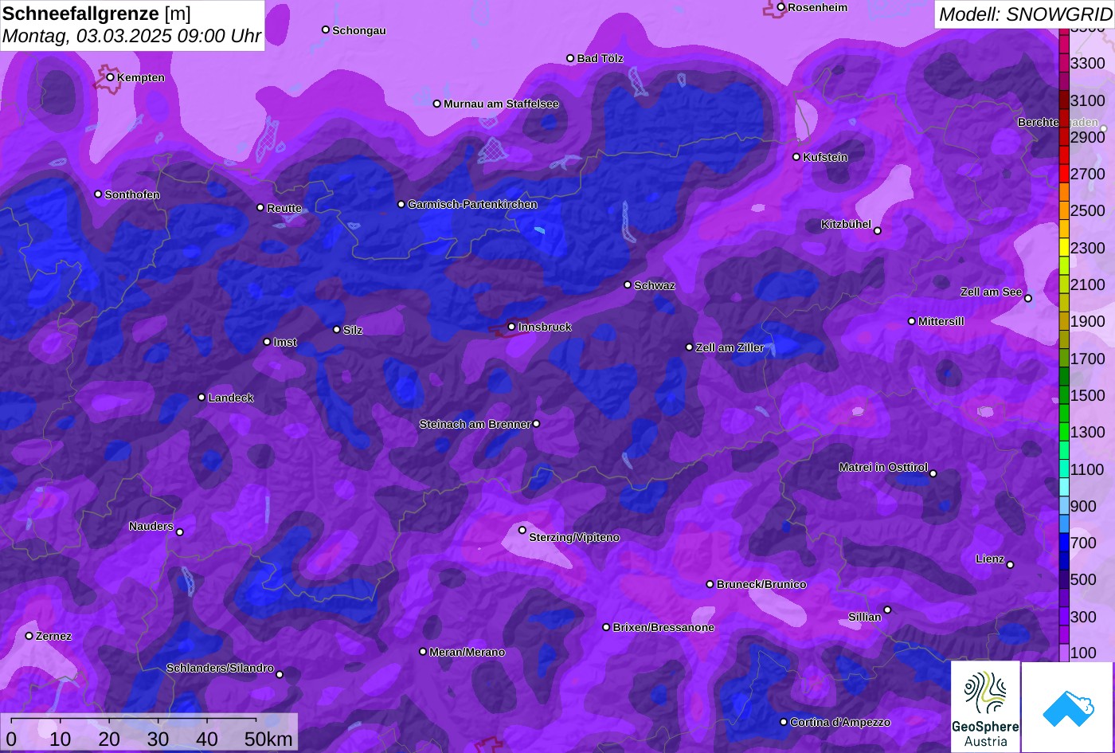Select the Nauders location dot
This screenshot has height=753, width=1115.
tap(180, 532)
